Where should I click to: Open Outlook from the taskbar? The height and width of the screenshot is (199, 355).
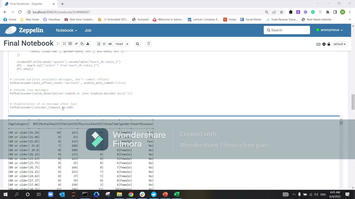pos(62,194)
